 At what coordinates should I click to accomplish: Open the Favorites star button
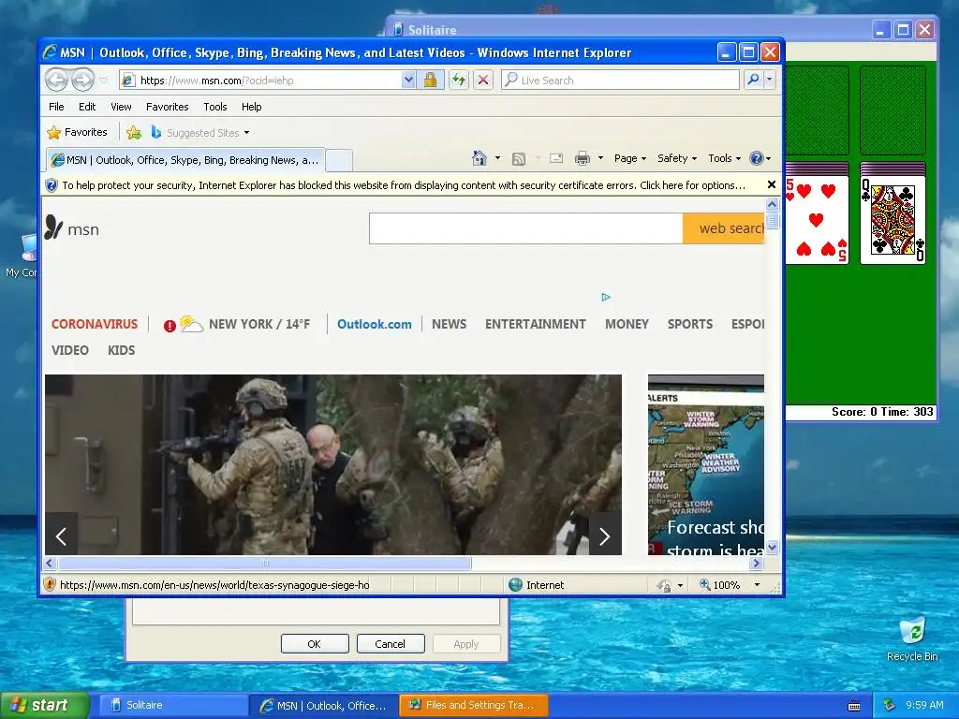tap(77, 132)
